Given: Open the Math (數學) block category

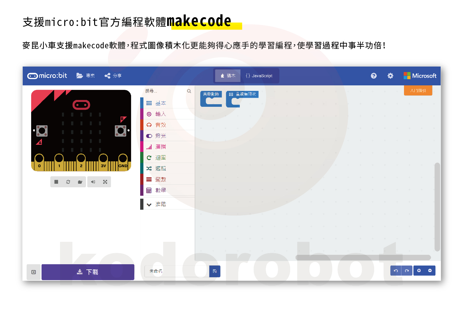Looking at the screenshot, I should [167, 190].
